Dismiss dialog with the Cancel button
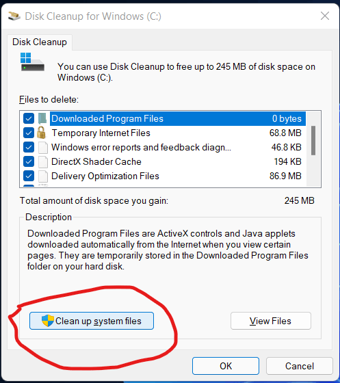This screenshot has width=340, height=383. (x=300, y=366)
